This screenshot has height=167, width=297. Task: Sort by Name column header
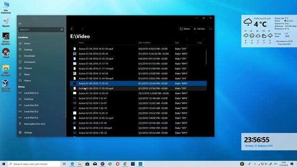[x=81, y=43]
